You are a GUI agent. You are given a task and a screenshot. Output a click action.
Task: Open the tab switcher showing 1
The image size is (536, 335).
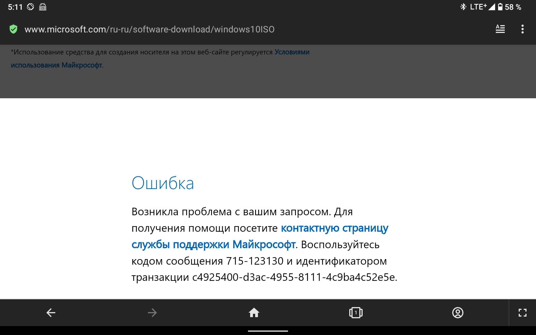[x=356, y=313]
